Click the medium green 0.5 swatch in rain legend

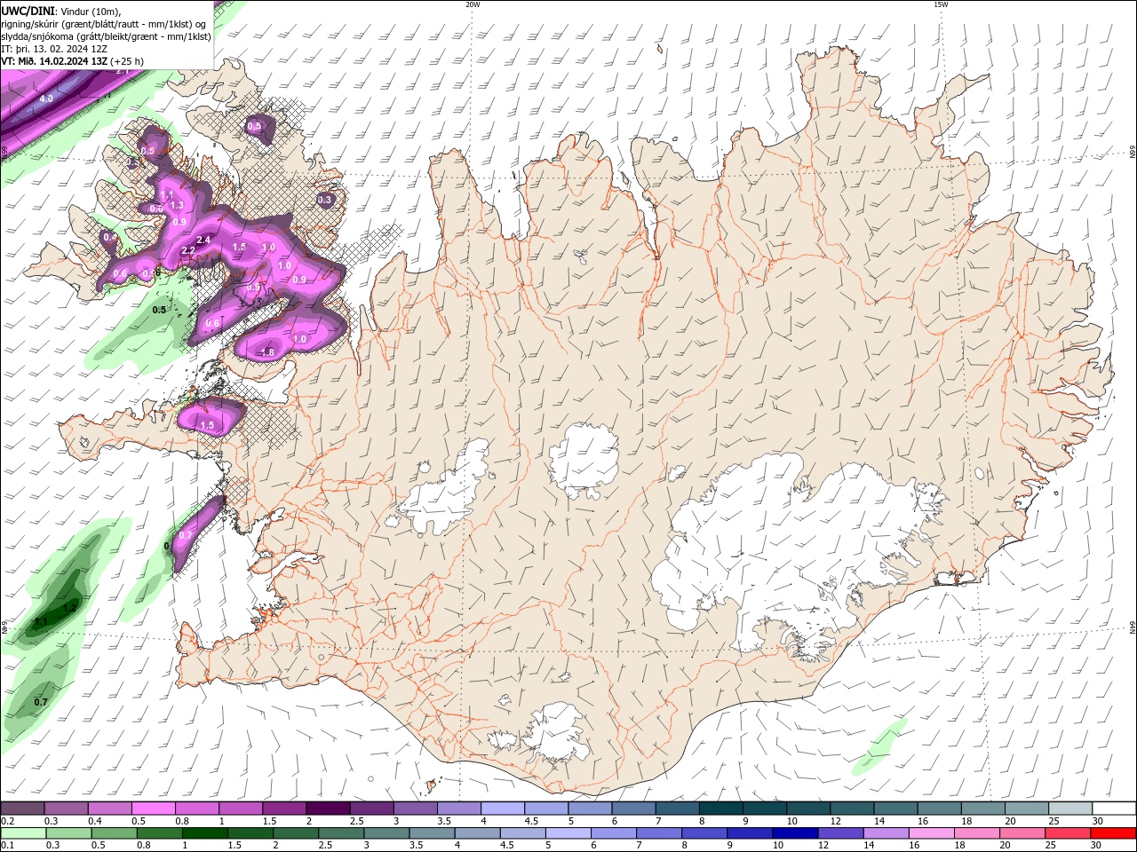[114, 833]
